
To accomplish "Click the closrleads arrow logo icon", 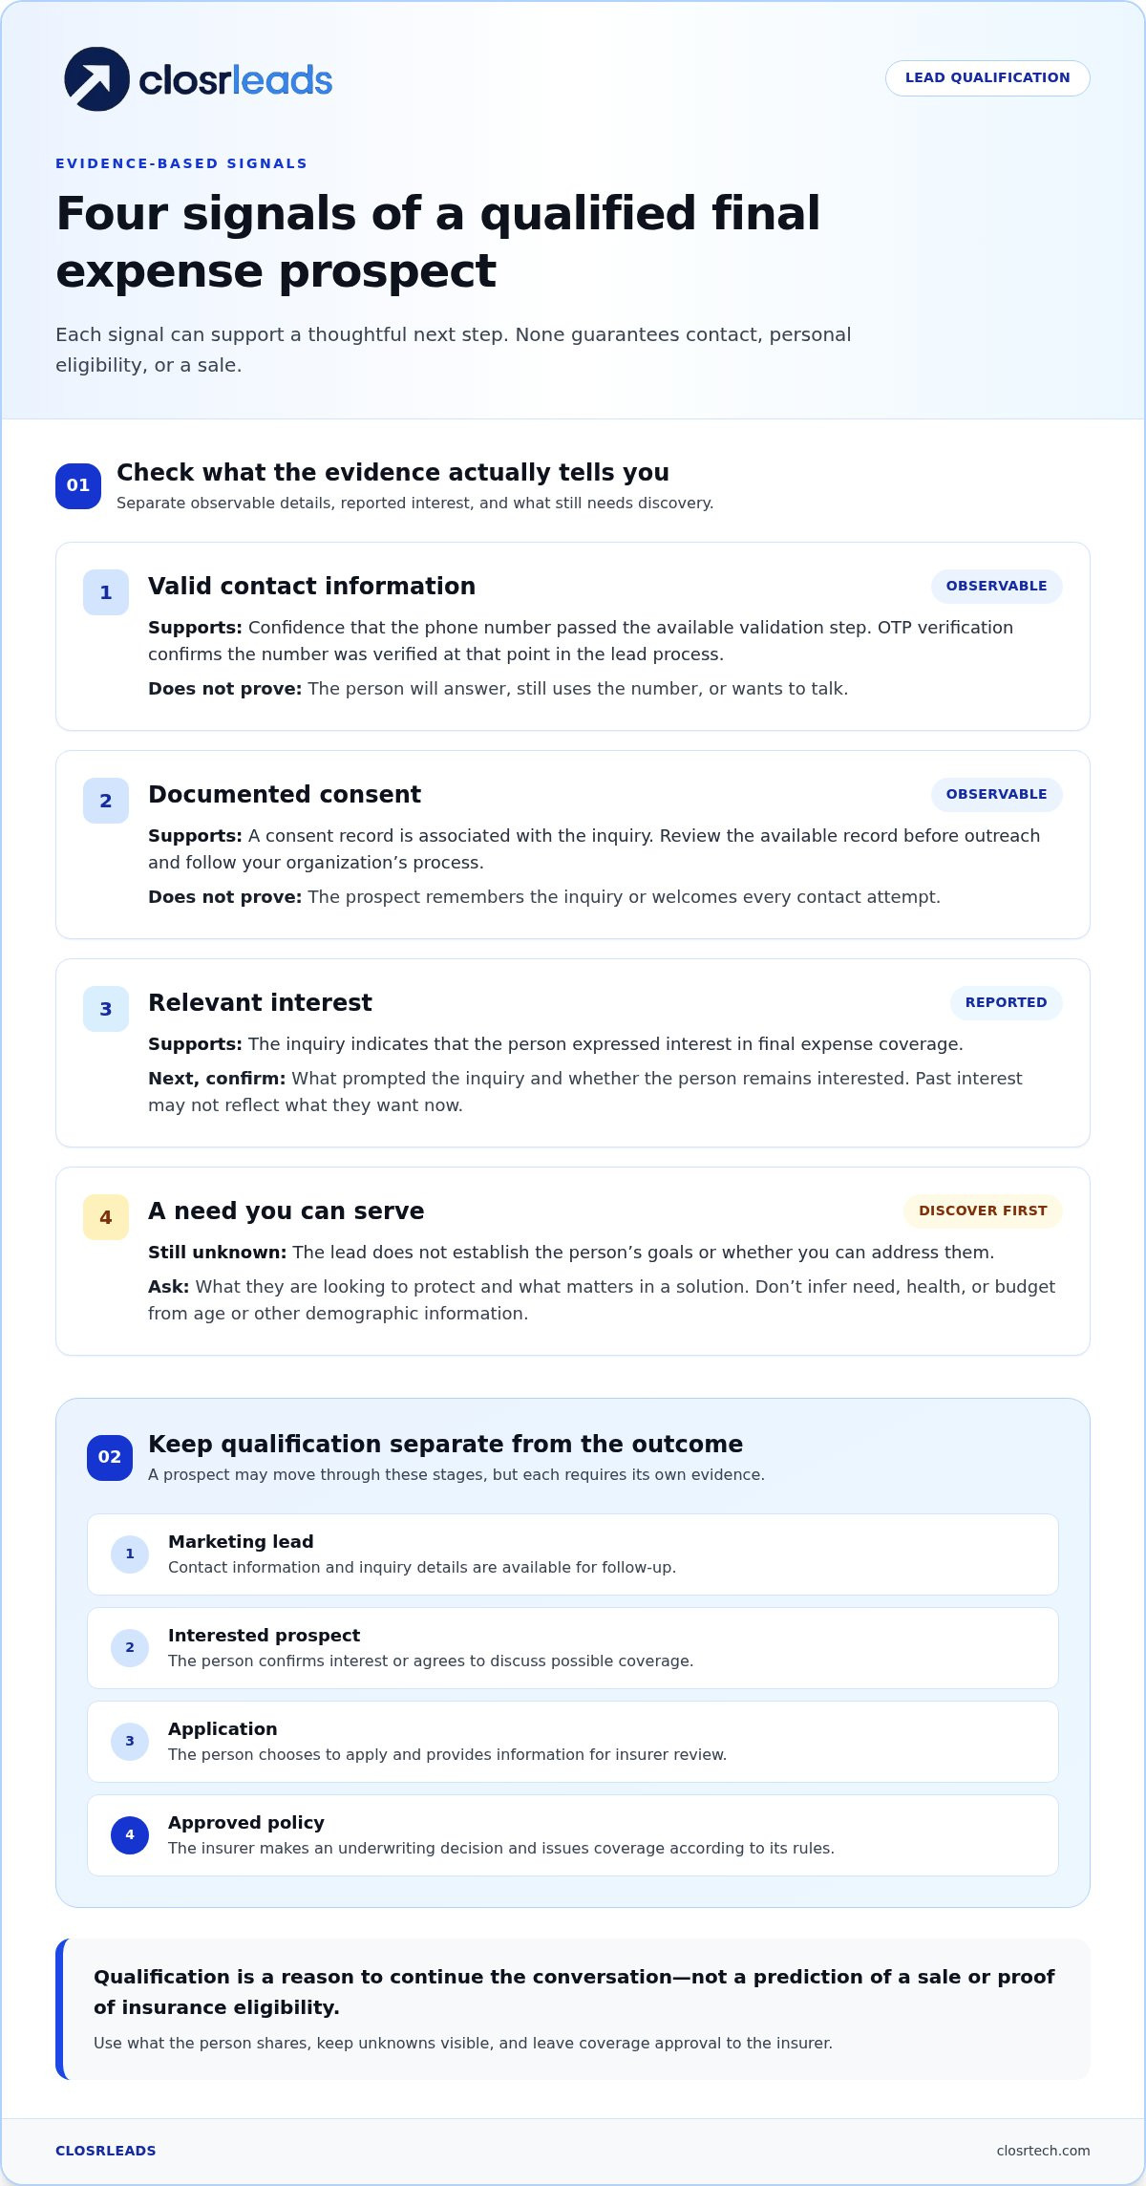I will pyautogui.click(x=96, y=79).
